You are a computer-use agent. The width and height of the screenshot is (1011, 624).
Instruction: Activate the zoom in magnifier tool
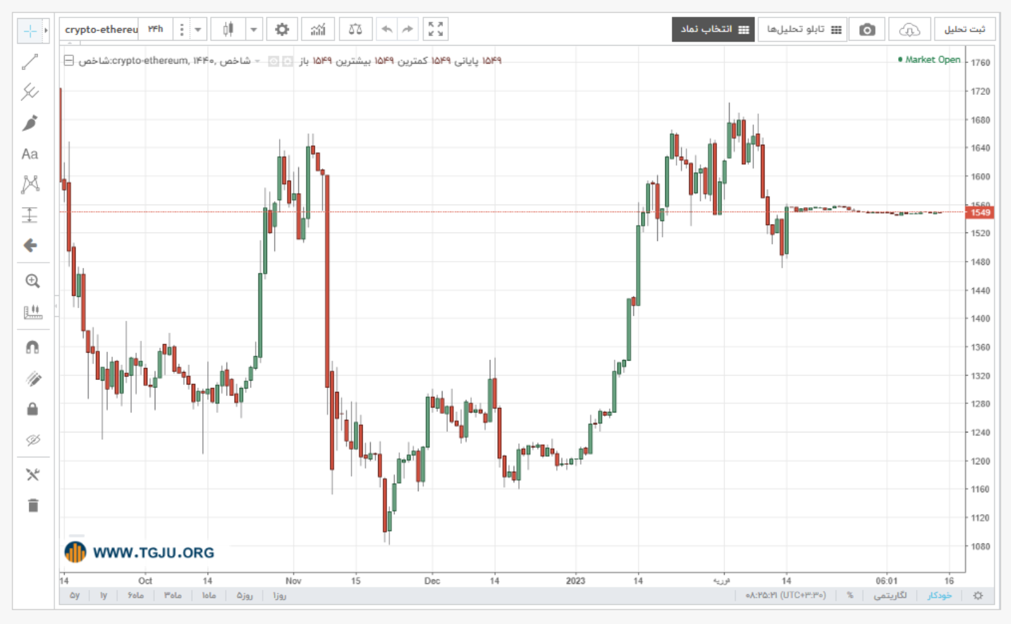coord(32,281)
